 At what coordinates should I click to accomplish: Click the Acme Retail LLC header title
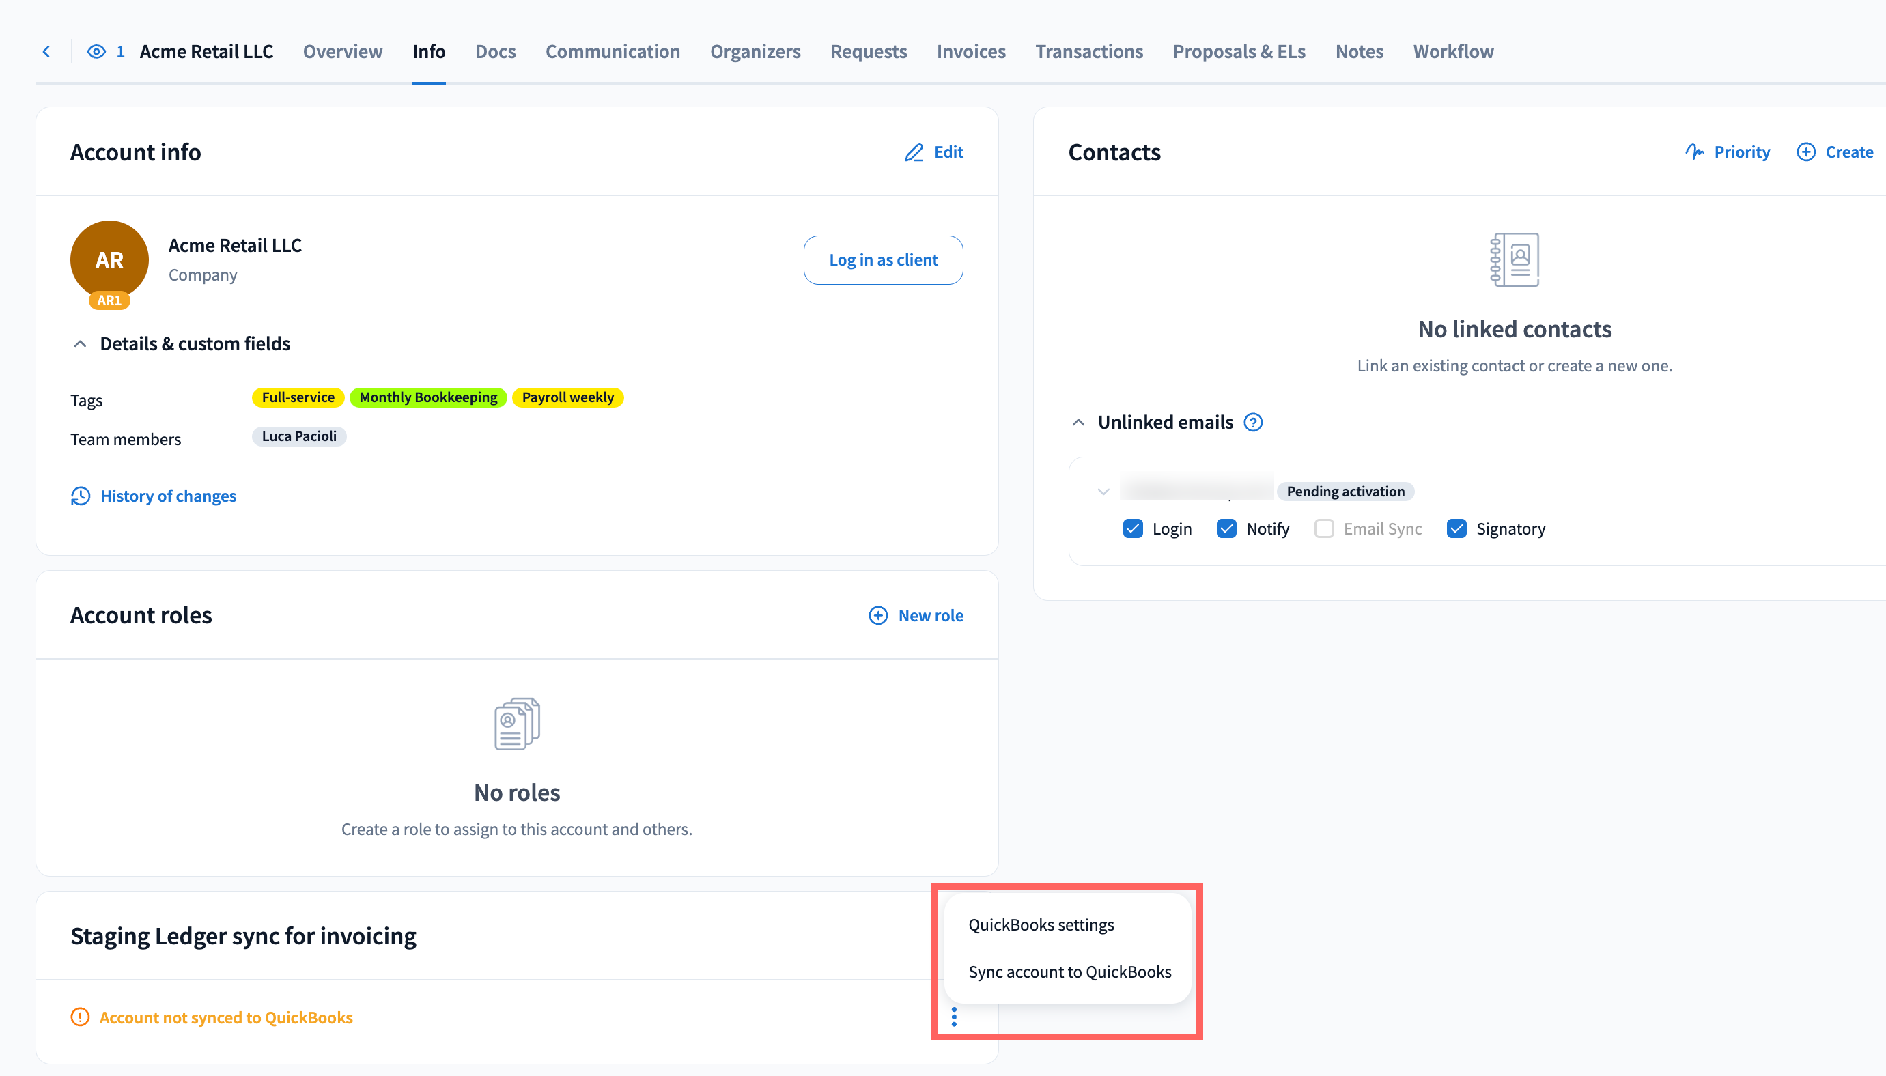tap(206, 51)
